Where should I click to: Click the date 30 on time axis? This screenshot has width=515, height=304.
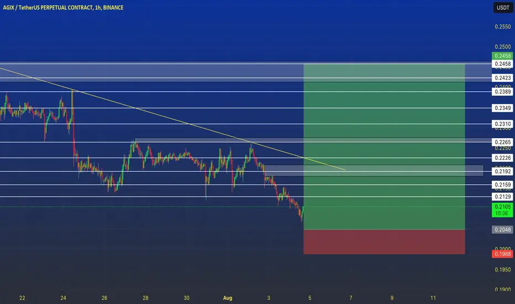point(187,298)
